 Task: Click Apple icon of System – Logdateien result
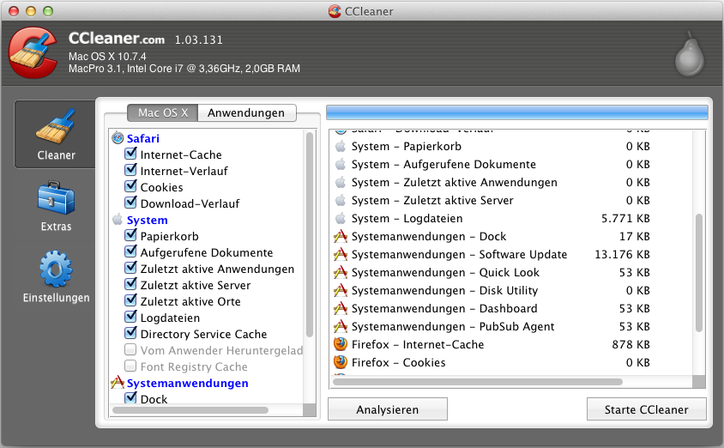(341, 218)
